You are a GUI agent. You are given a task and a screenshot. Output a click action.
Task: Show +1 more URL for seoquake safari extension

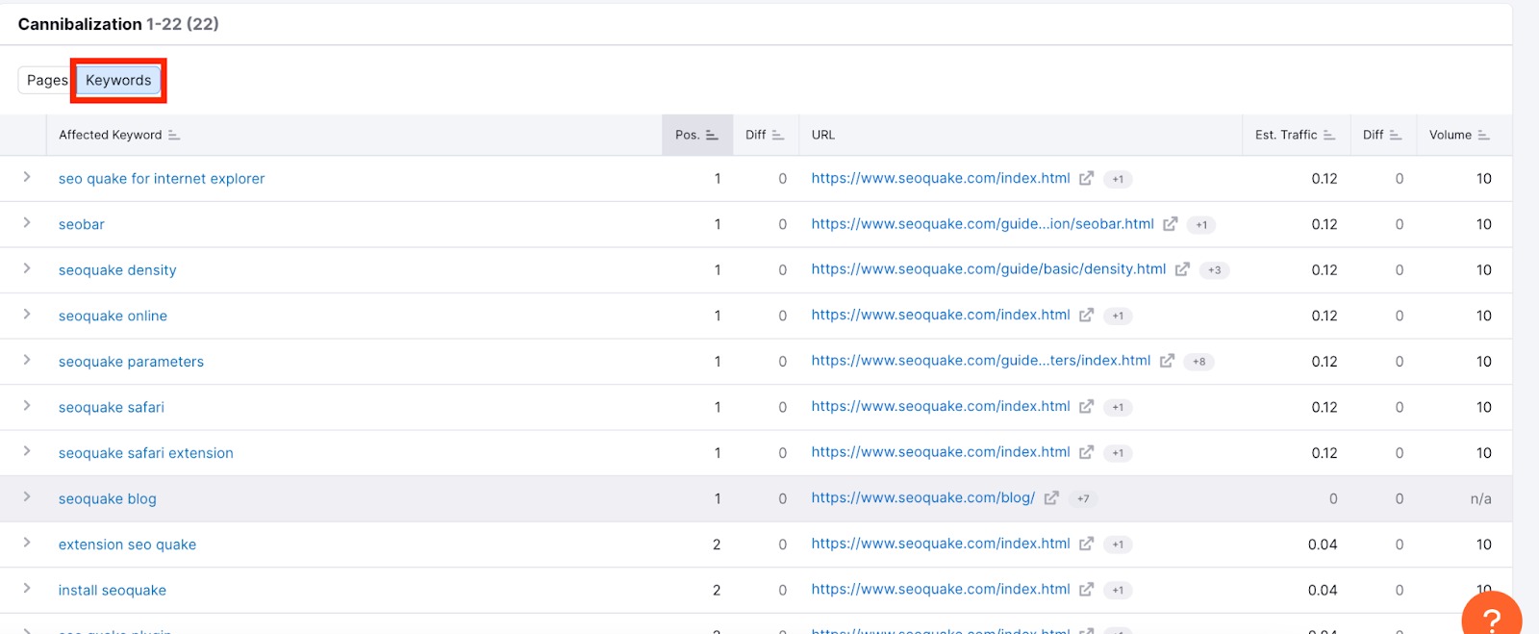tap(1118, 453)
